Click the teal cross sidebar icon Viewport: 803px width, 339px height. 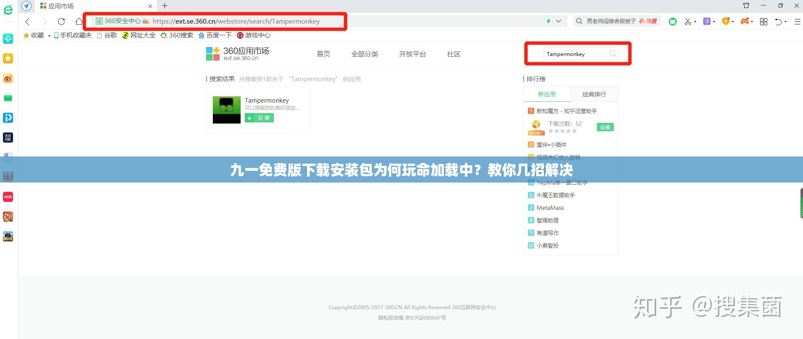(x=8, y=39)
